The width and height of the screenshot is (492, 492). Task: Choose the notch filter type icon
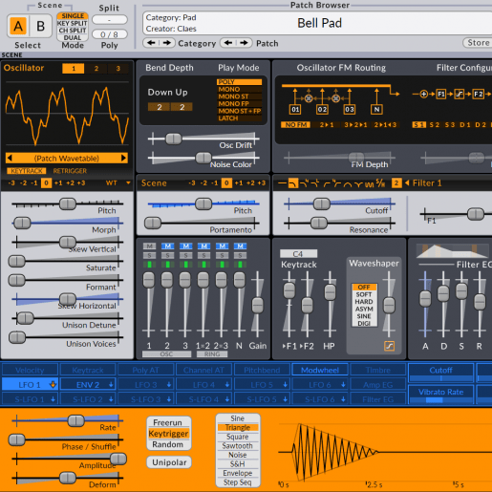359,183
